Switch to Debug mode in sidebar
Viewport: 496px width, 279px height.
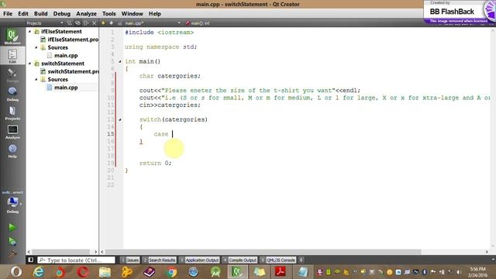click(x=12, y=94)
